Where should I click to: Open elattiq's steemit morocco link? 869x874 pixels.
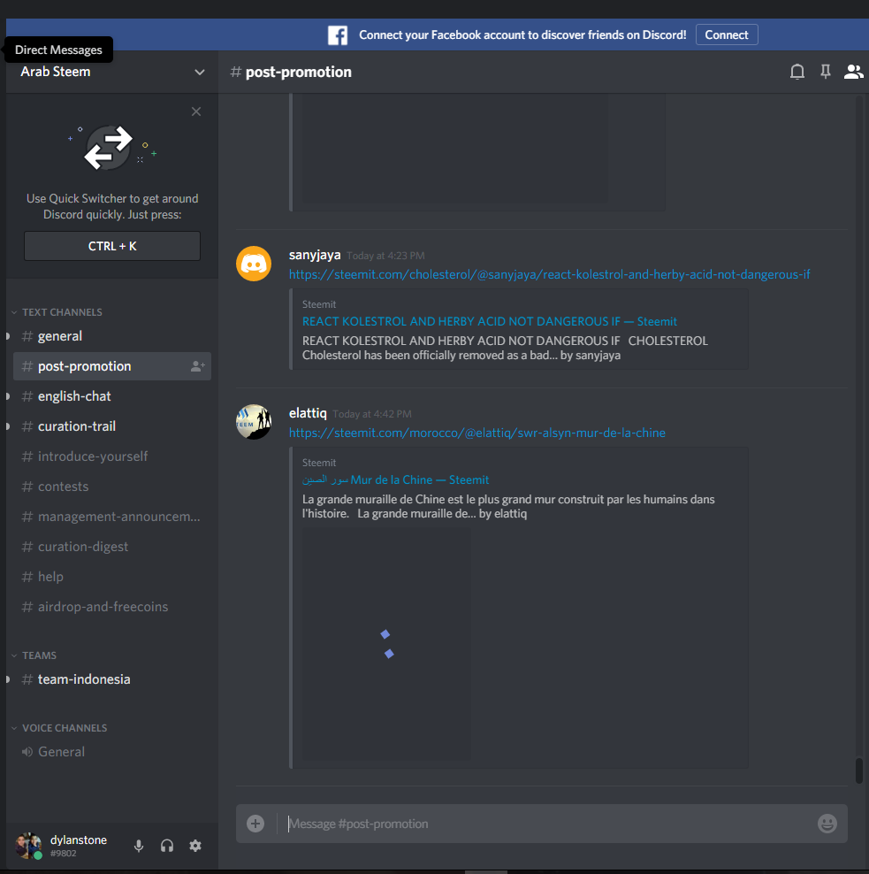point(476,433)
